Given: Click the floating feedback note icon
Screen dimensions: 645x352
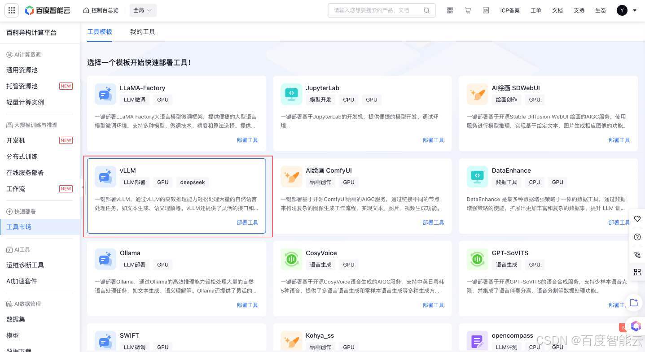Looking at the screenshot, I should [634, 303].
